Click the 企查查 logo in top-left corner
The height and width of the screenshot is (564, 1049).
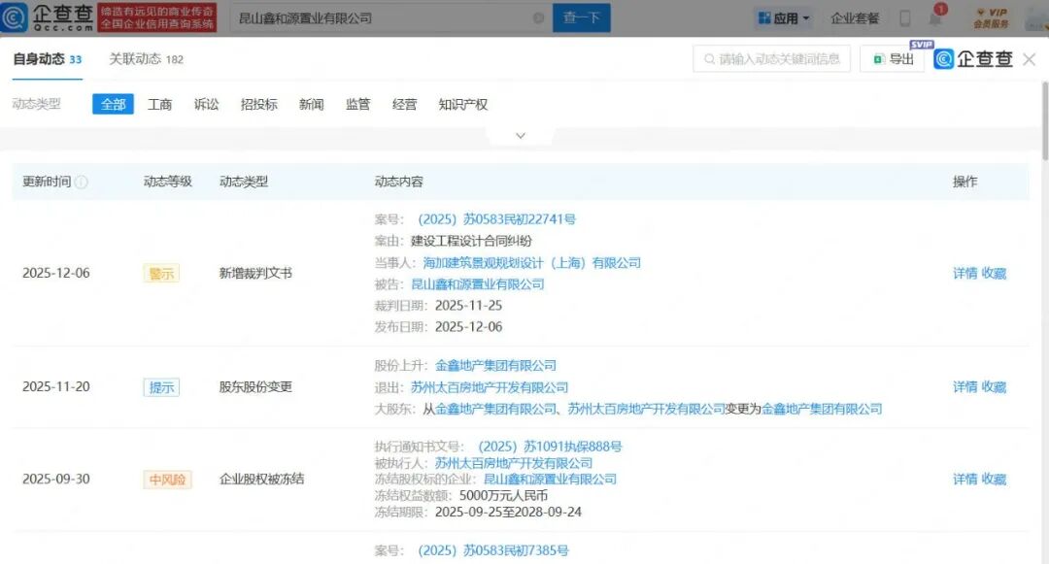[48, 17]
